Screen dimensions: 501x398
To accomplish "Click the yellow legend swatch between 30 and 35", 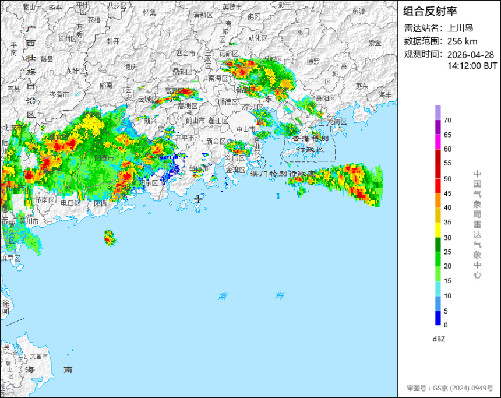I will click(x=438, y=230).
